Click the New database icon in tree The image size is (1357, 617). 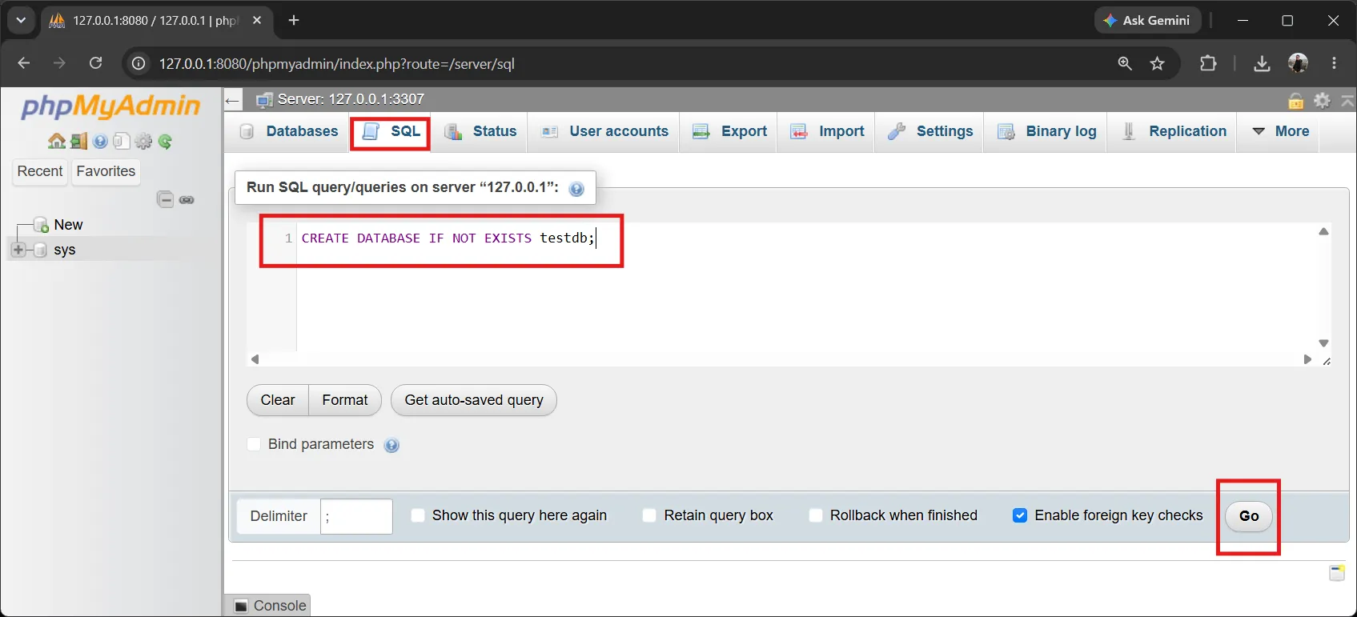click(41, 225)
